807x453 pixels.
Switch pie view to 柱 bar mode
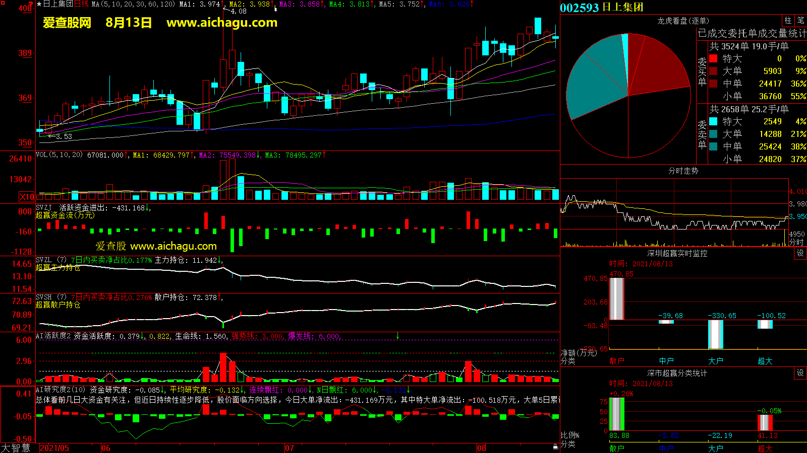(788, 21)
